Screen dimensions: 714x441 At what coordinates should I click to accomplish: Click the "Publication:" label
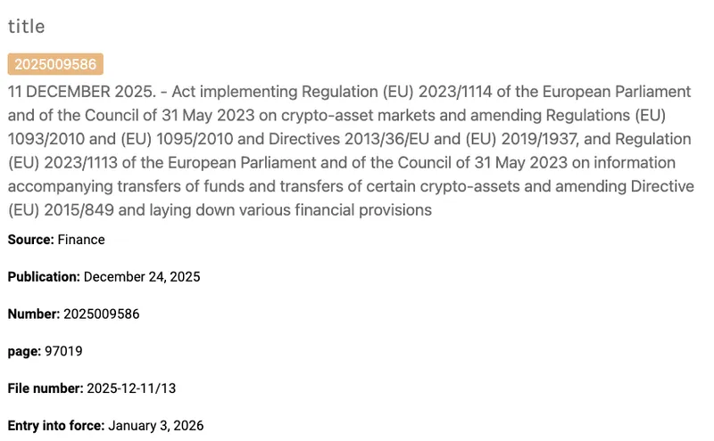tap(44, 277)
